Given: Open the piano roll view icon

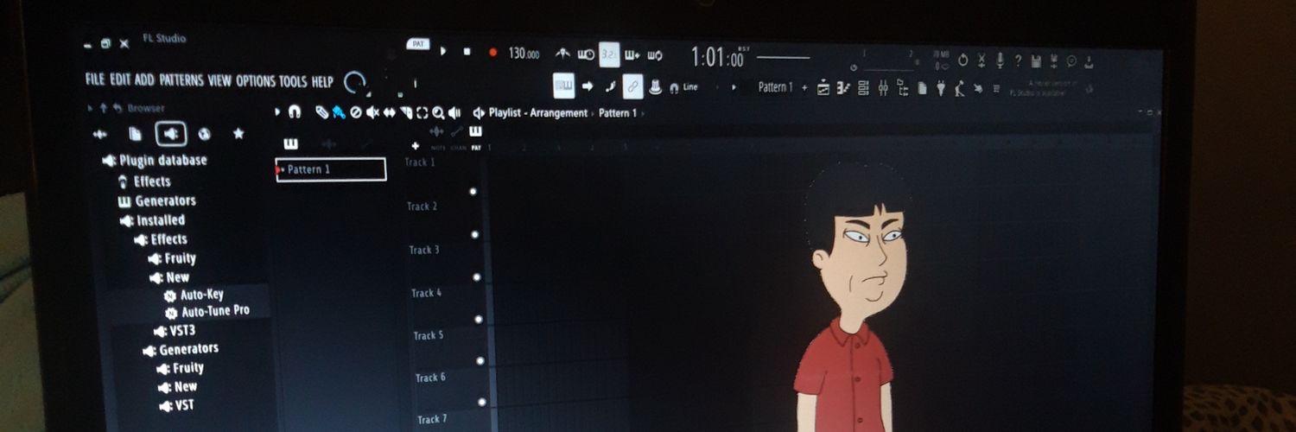Looking at the screenshot, I should (x=843, y=87).
